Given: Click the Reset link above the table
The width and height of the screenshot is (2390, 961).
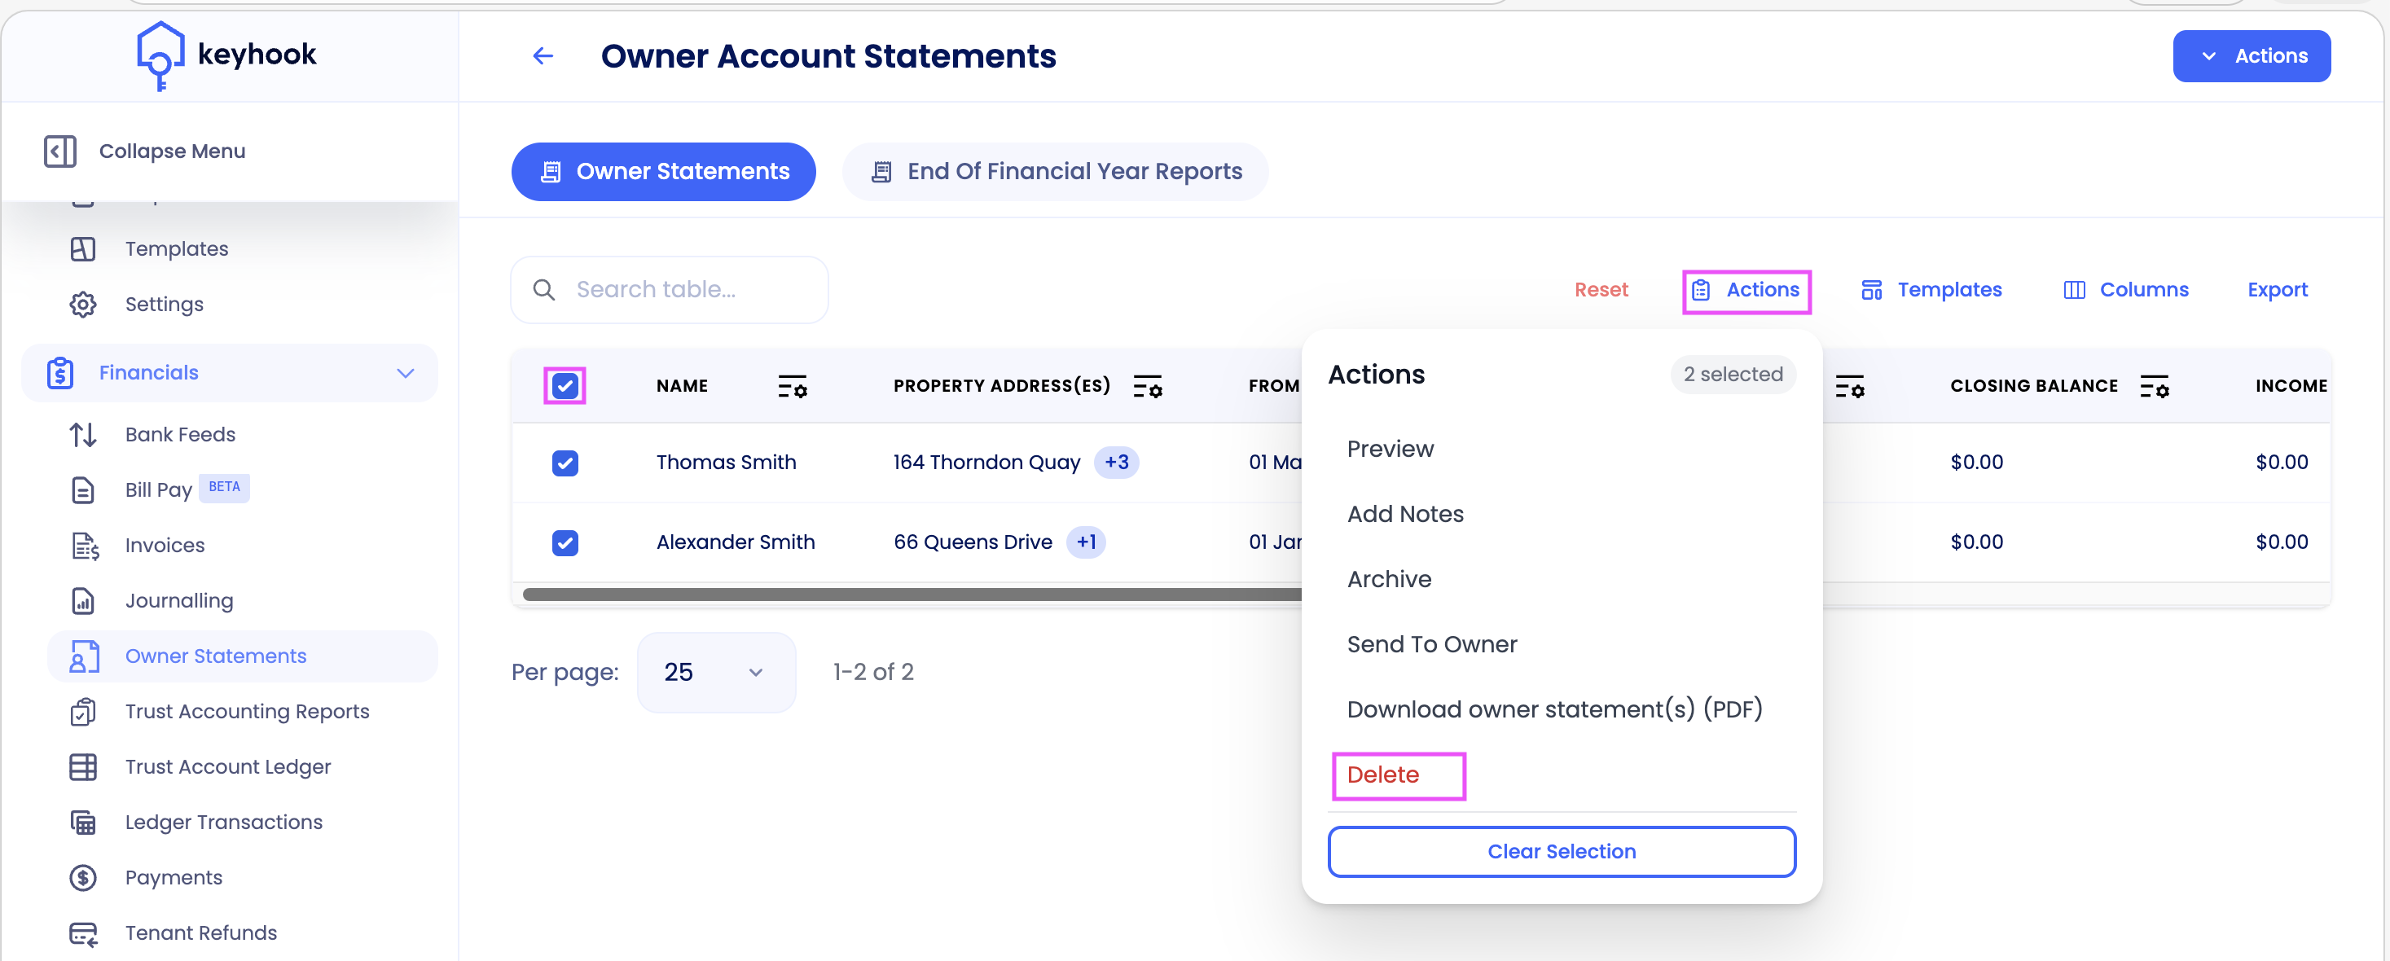Looking at the screenshot, I should pos(1601,291).
